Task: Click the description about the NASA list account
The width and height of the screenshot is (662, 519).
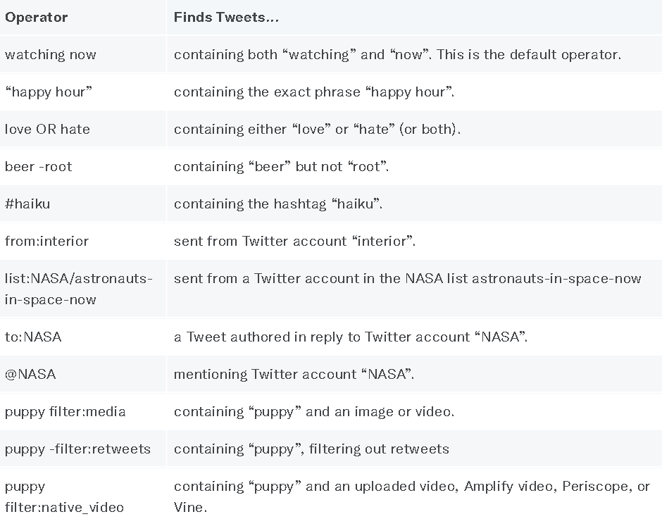Action: point(407,279)
